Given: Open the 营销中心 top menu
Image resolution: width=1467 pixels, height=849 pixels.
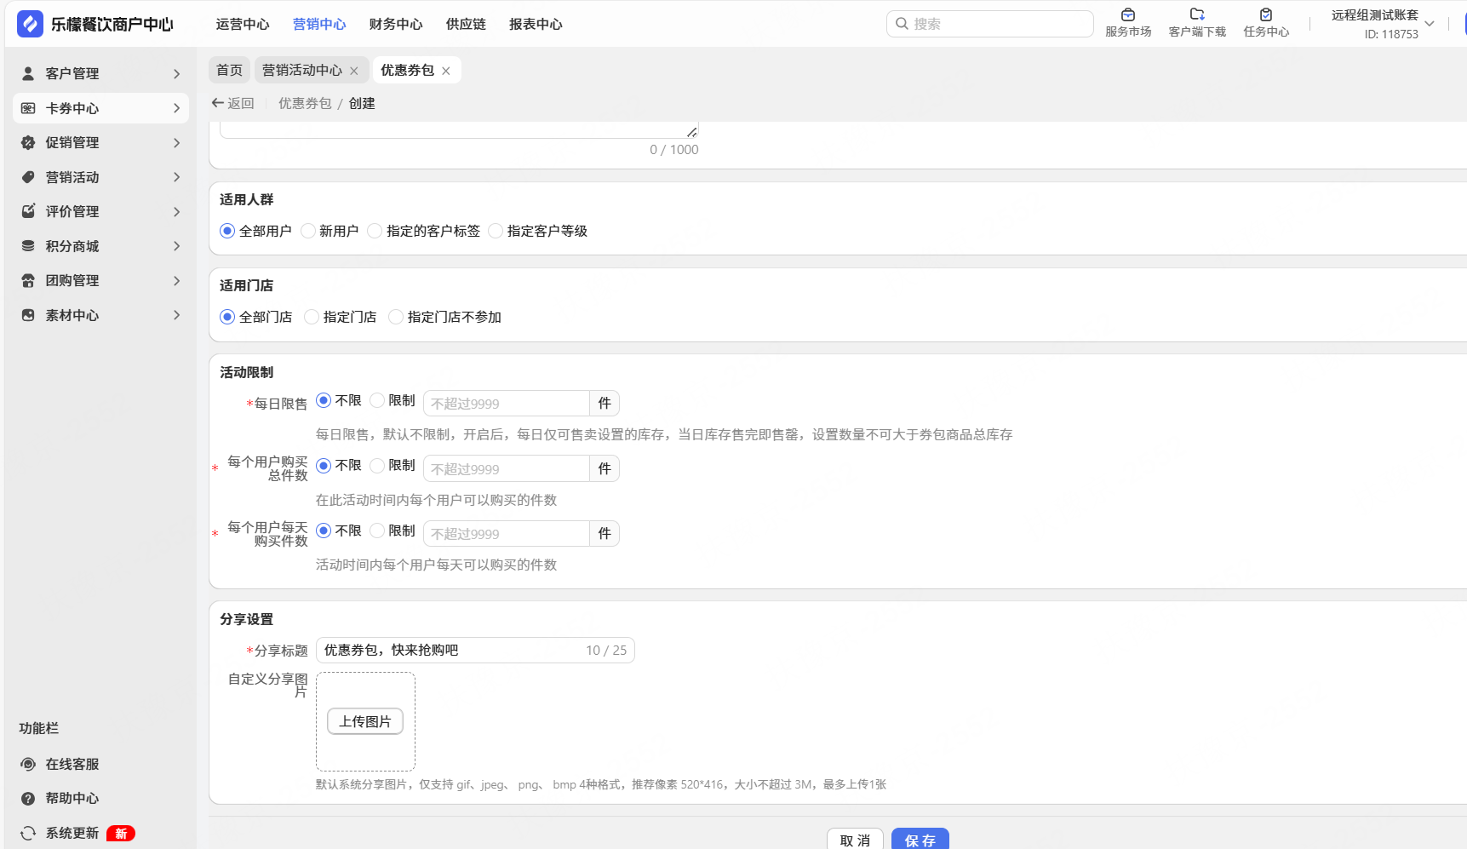Looking at the screenshot, I should click(x=319, y=24).
